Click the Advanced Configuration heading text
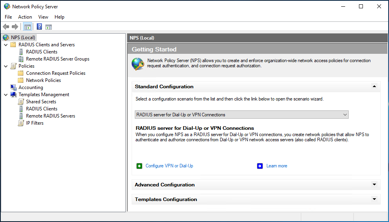Viewport: 389px width, 222px height. click(165, 185)
